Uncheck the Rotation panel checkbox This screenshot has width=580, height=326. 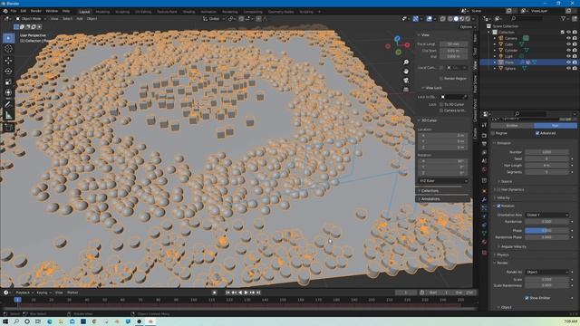[498, 206]
